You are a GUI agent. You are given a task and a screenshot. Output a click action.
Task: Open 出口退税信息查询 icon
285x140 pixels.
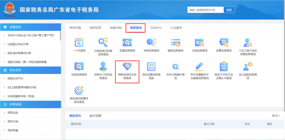pos(248,66)
